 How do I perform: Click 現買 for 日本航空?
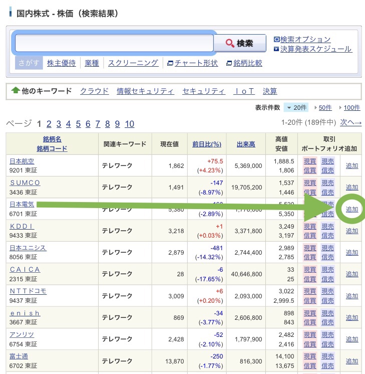(x=310, y=161)
